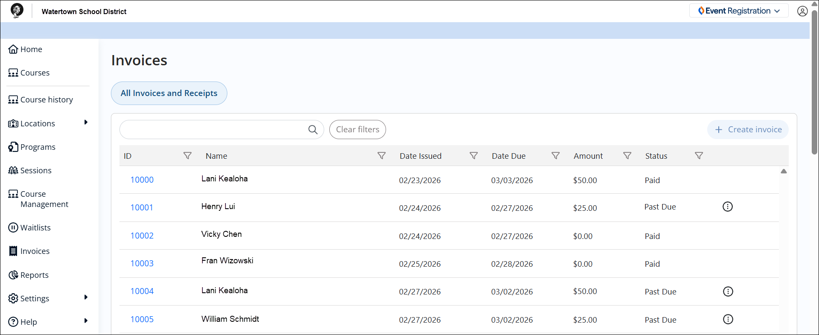This screenshot has height=335, width=819.
Task: Open Invoices in sidebar
Action: point(29,251)
